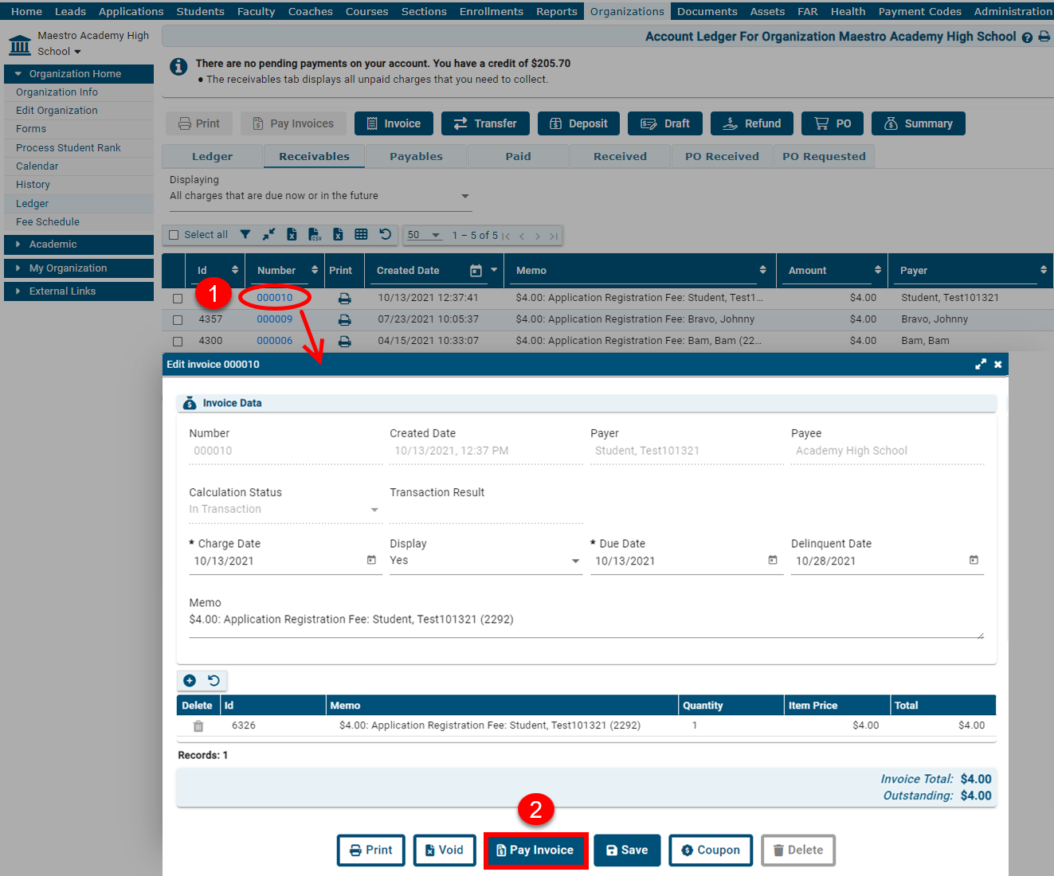Click the help question mark icon
This screenshot has width=1054, height=876.
1027,37
